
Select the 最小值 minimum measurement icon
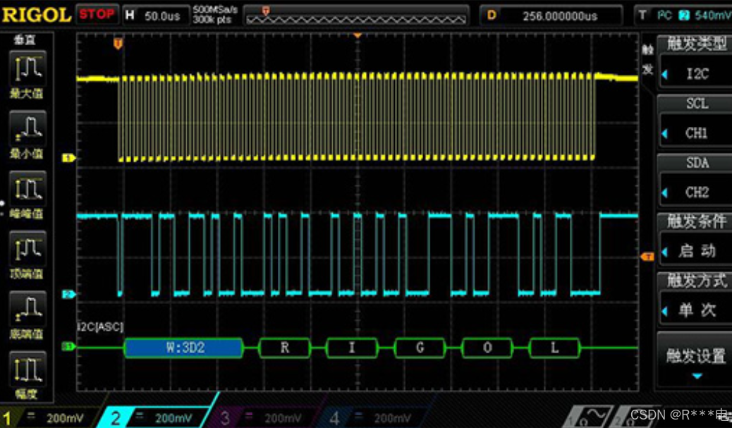click(x=28, y=128)
